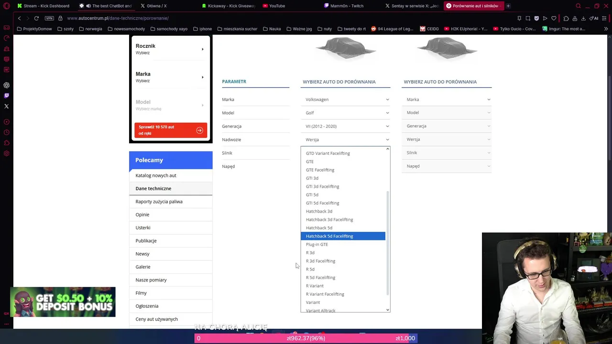Open the Opera main menu logo
612x344 pixels.
[6, 6]
